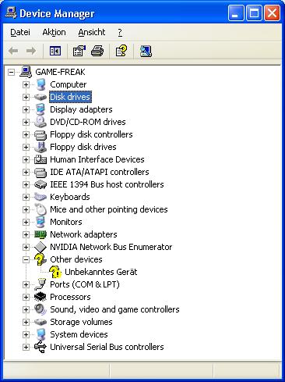
Task: Click the Unbekanntes Gerät warning icon
Action: (x=55, y=272)
